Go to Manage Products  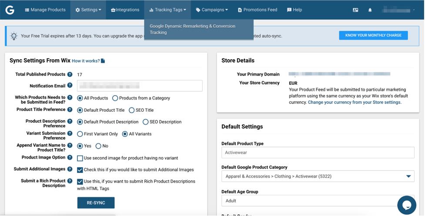45,10
